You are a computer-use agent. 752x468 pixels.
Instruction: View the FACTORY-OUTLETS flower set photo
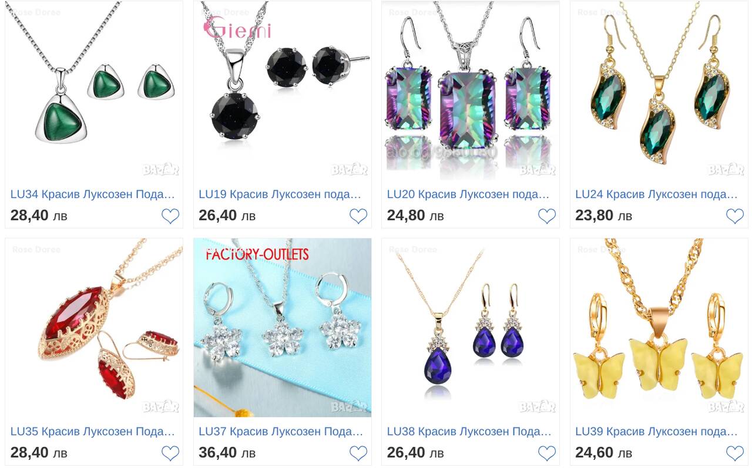click(x=283, y=328)
